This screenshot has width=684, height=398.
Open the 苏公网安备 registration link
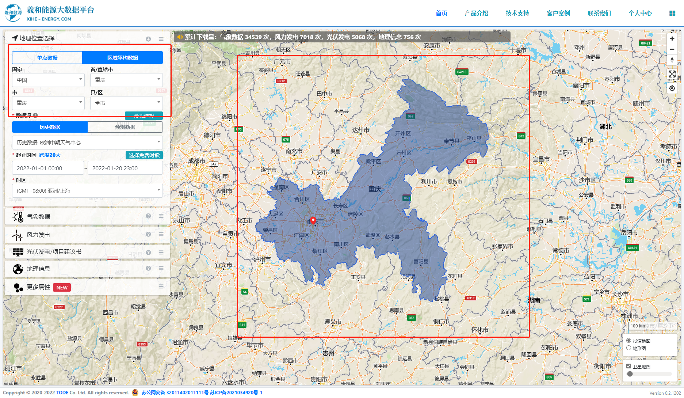(175, 393)
